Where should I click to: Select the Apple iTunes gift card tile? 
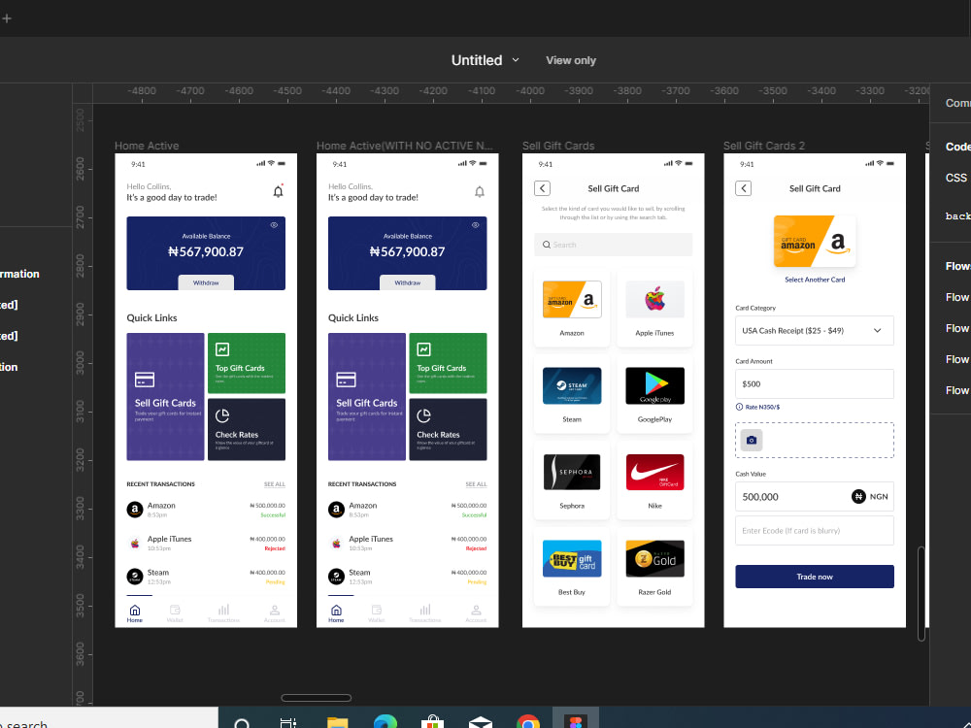(x=654, y=308)
